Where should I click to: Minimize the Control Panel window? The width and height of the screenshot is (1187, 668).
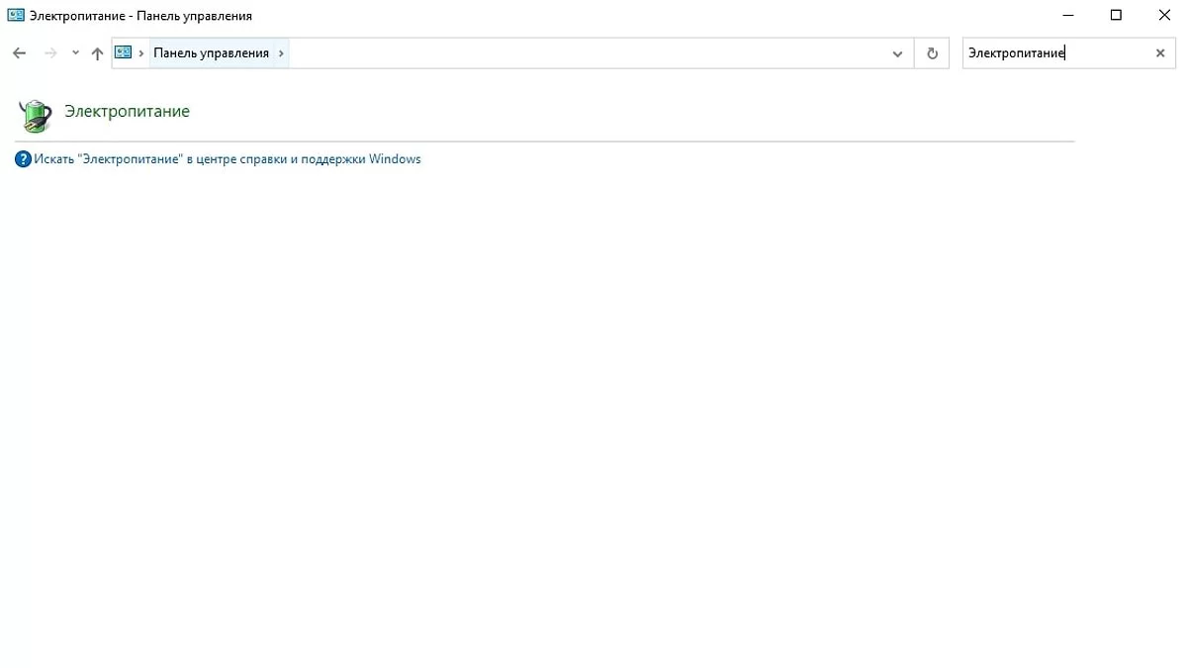point(1069,15)
